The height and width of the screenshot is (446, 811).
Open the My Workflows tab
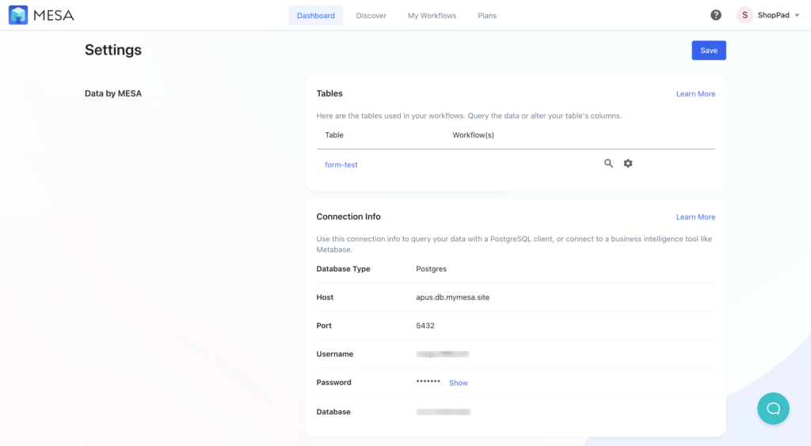[x=432, y=16]
